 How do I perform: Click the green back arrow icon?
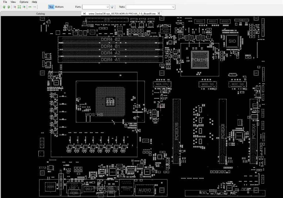point(30,7)
